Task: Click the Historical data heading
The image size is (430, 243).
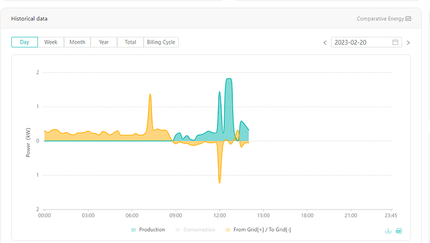Action: click(x=29, y=19)
